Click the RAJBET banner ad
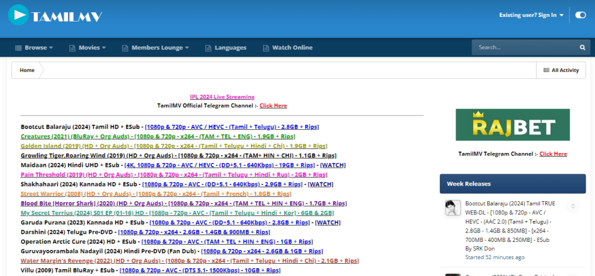 click(512, 125)
